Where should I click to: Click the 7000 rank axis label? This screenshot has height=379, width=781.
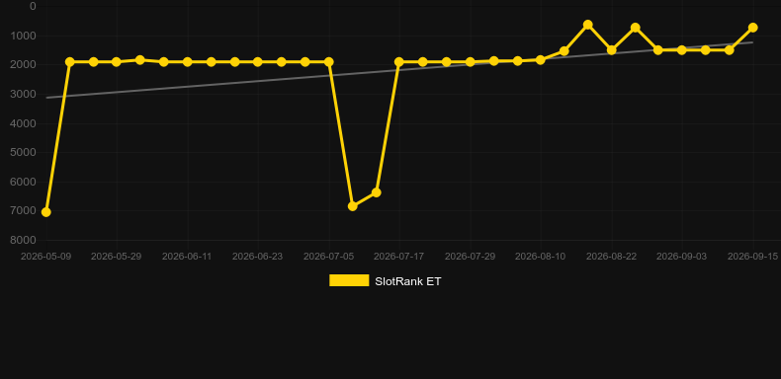coord(24,211)
